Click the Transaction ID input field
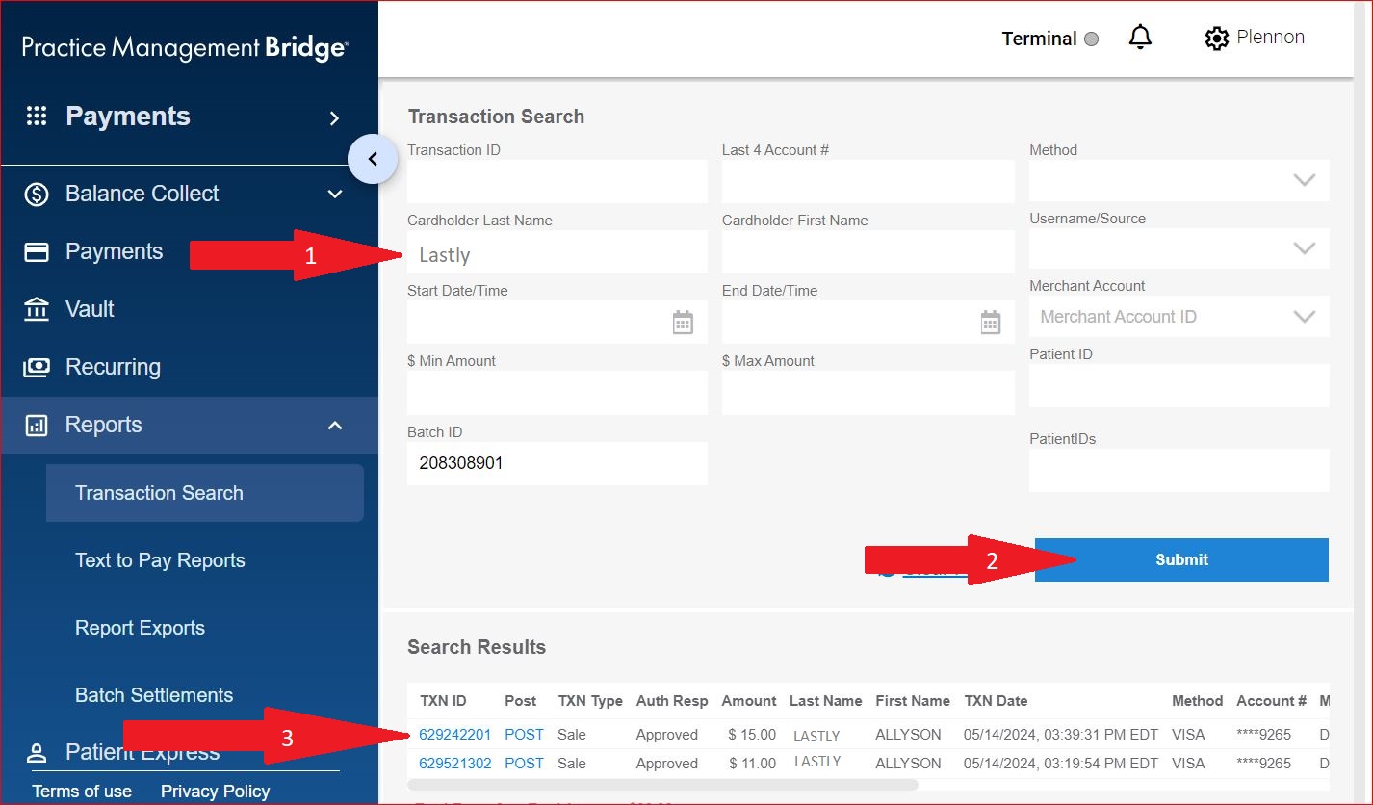The height and width of the screenshot is (805, 1373). 557,182
